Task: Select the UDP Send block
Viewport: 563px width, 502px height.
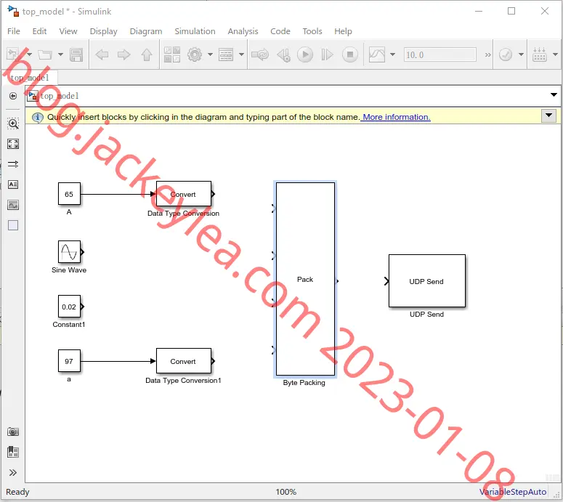Action: [427, 281]
